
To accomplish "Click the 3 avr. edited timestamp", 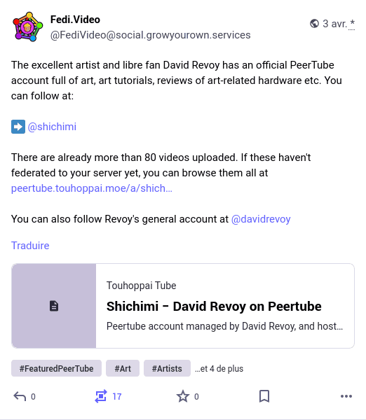I will 339,24.
